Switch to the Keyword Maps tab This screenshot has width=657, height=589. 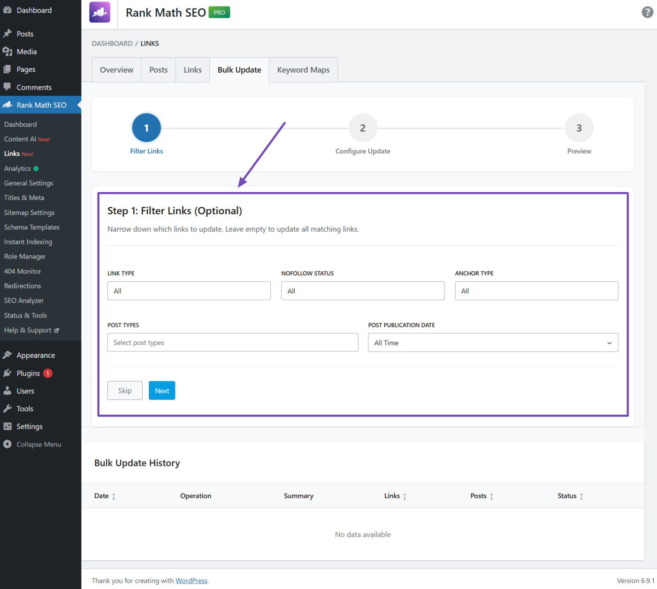[303, 69]
